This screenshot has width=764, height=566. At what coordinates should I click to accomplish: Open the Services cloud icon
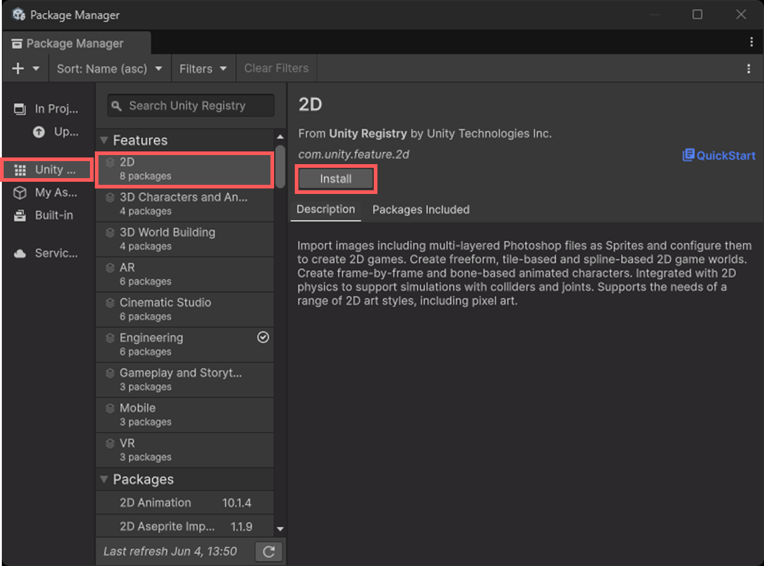pos(20,254)
